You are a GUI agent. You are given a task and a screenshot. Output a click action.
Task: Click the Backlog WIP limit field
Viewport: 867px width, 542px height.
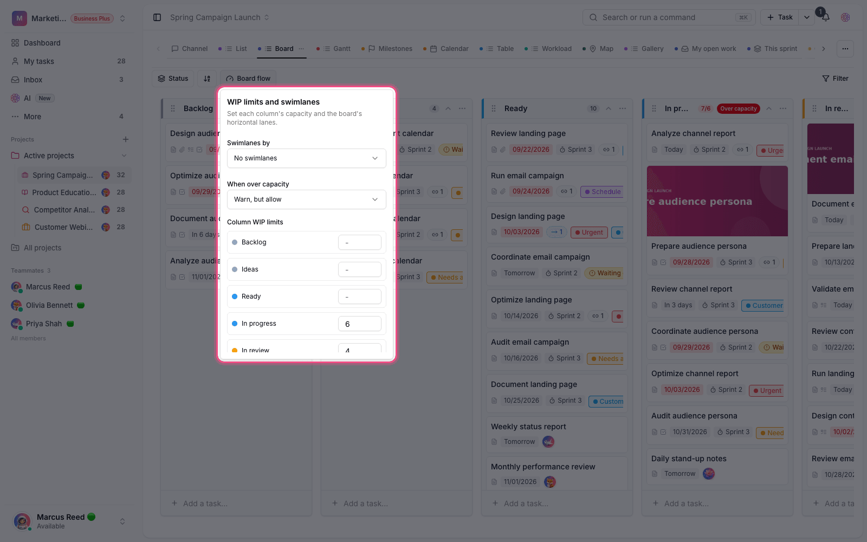[x=360, y=242]
